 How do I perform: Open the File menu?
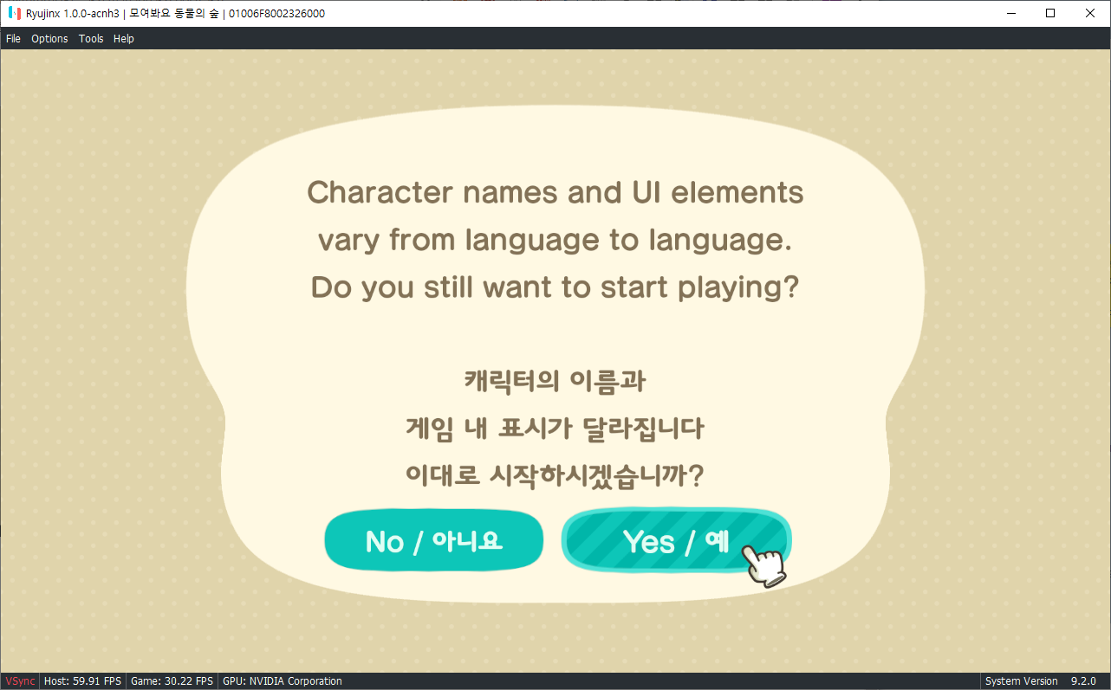click(x=13, y=39)
